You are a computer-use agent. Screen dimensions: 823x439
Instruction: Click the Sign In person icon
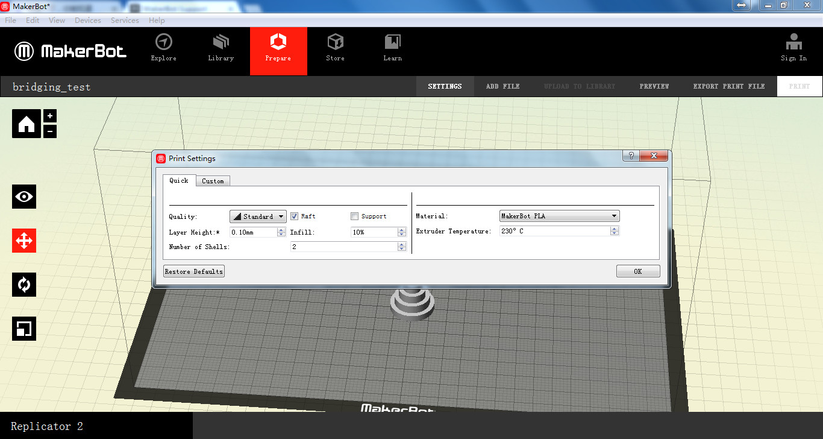(x=794, y=42)
